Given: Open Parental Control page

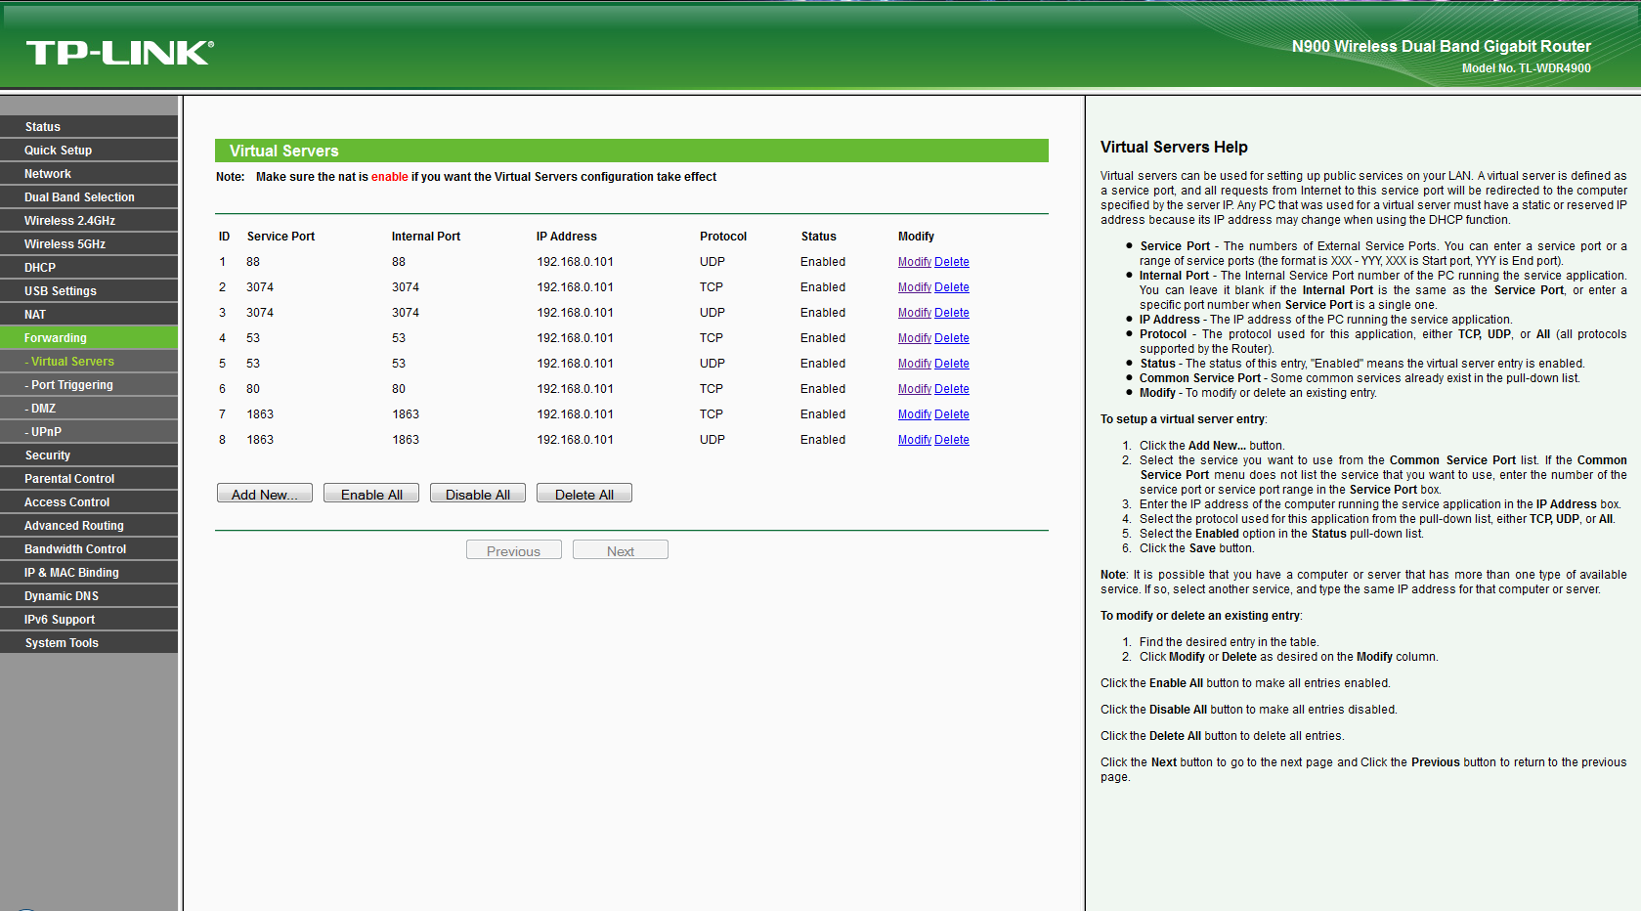Looking at the screenshot, I should pyautogui.click(x=89, y=479).
